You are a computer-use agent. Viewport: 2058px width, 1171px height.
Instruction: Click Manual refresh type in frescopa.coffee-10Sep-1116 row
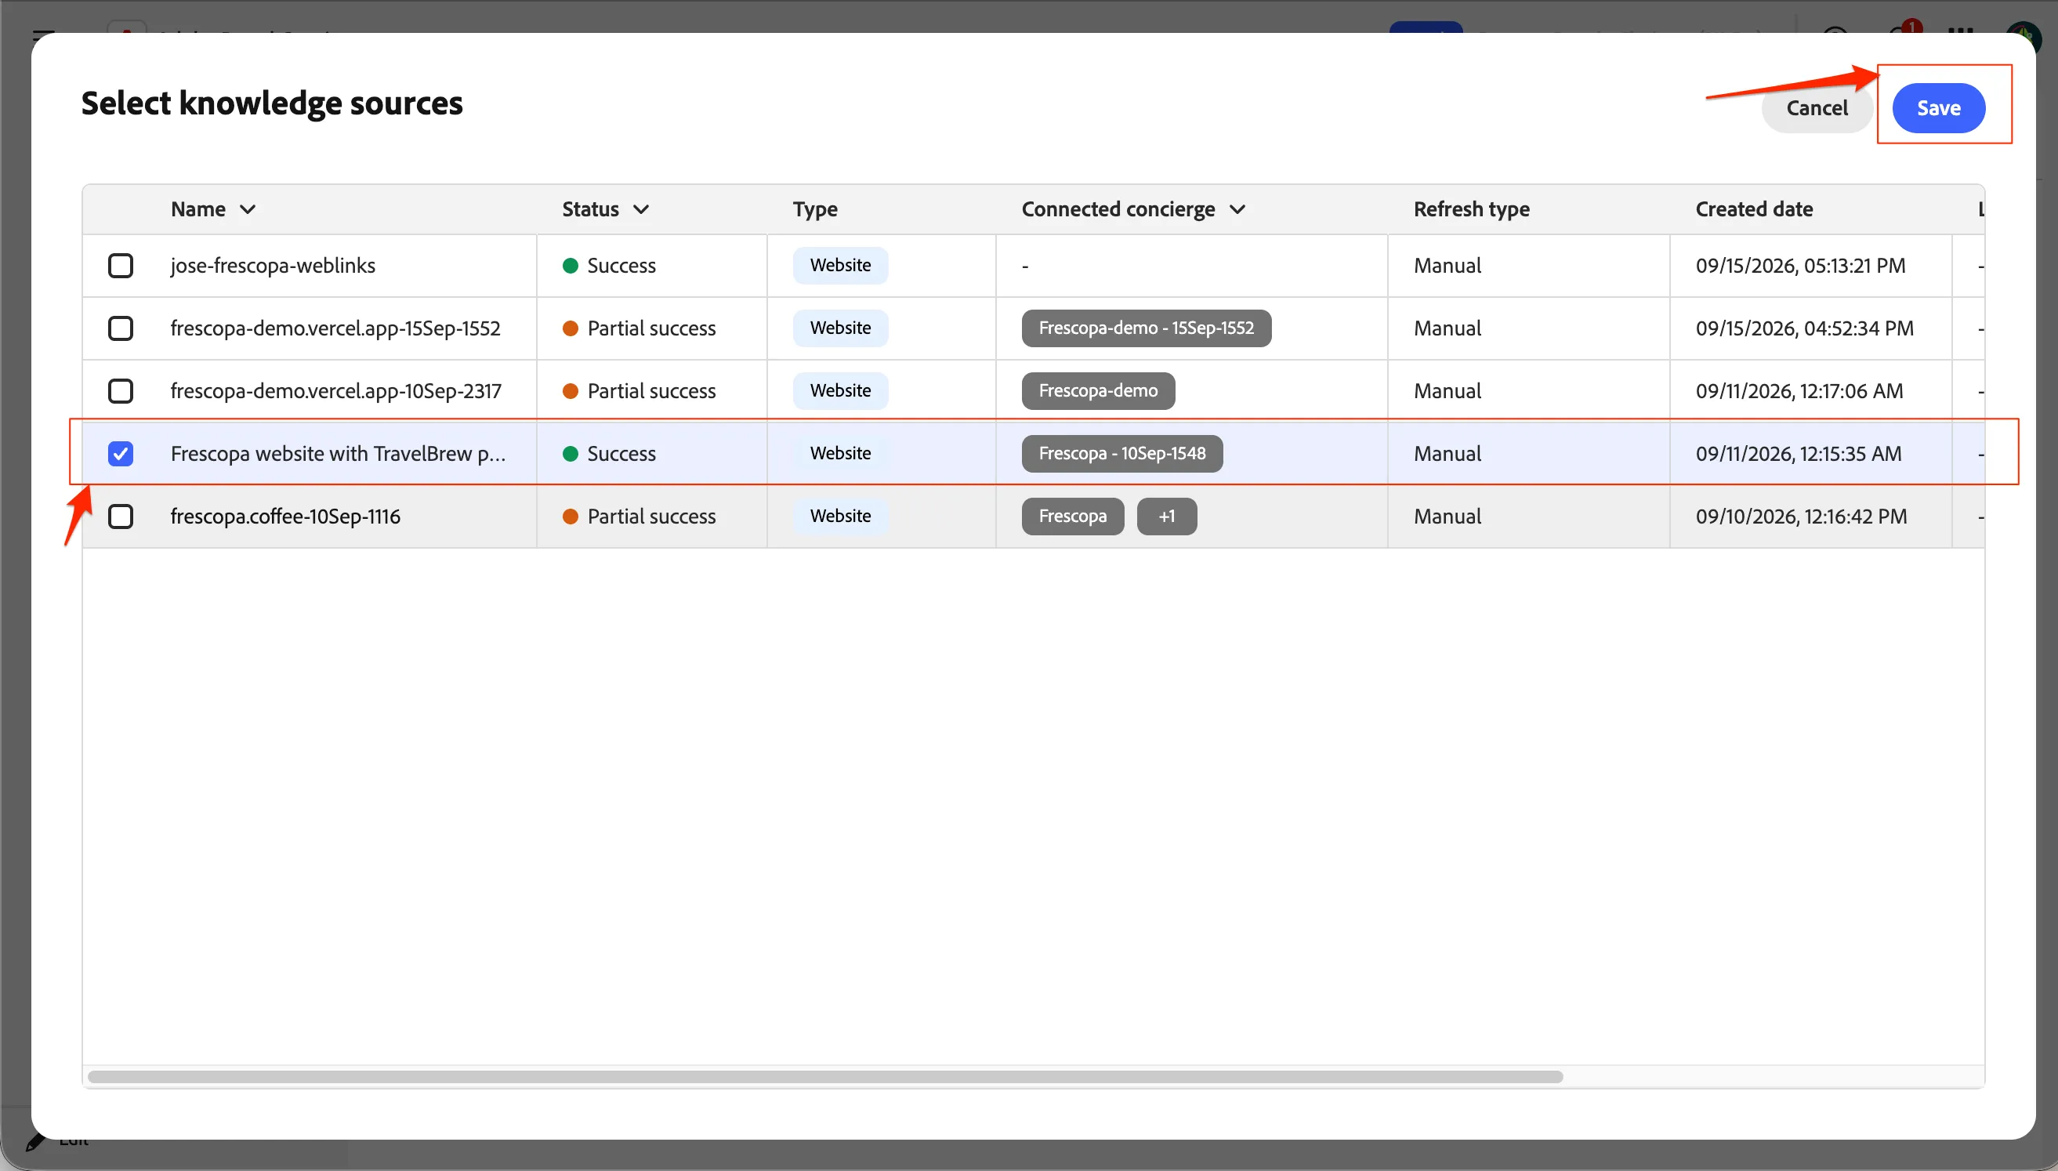[x=1447, y=517]
